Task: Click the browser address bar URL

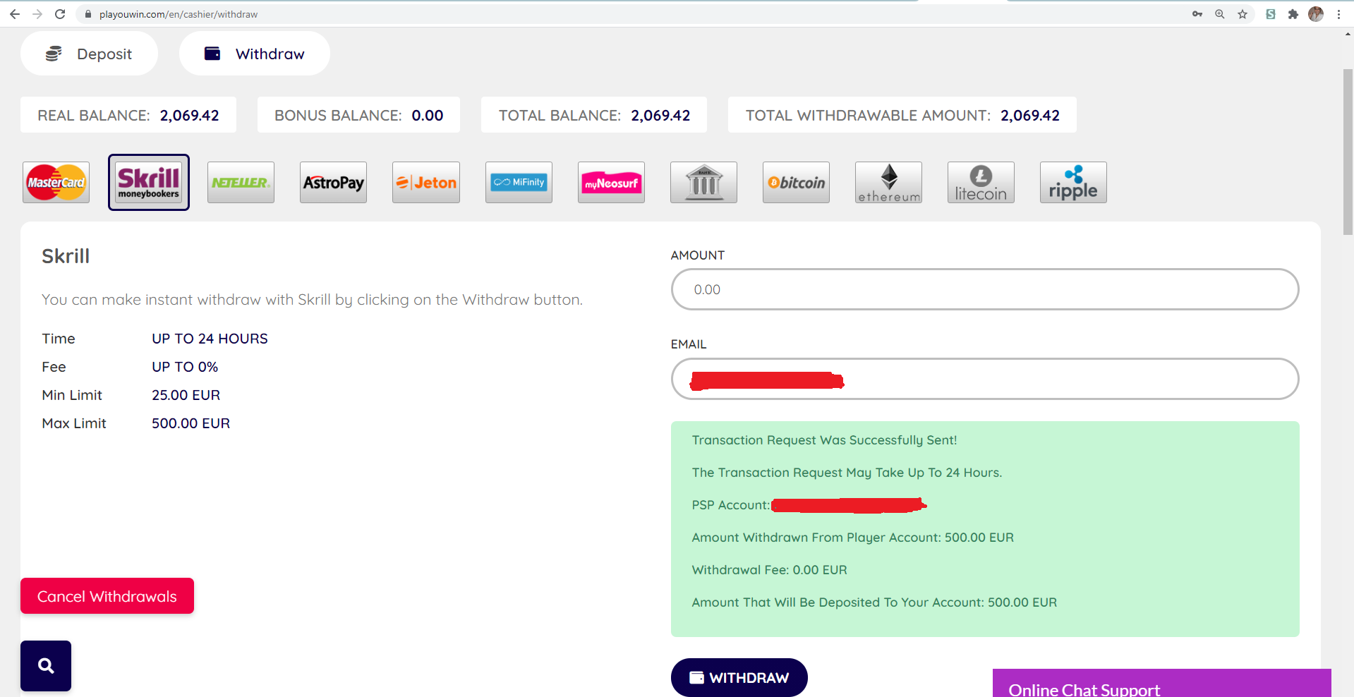Action: [x=179, y=14]
